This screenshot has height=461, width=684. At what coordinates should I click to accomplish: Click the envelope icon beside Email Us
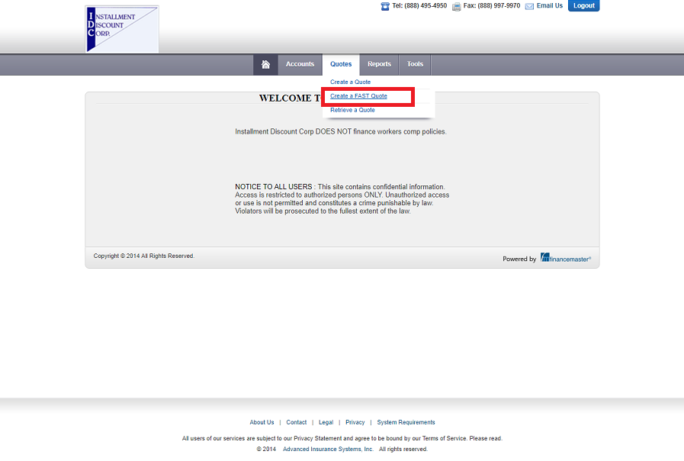coord(529,6)
